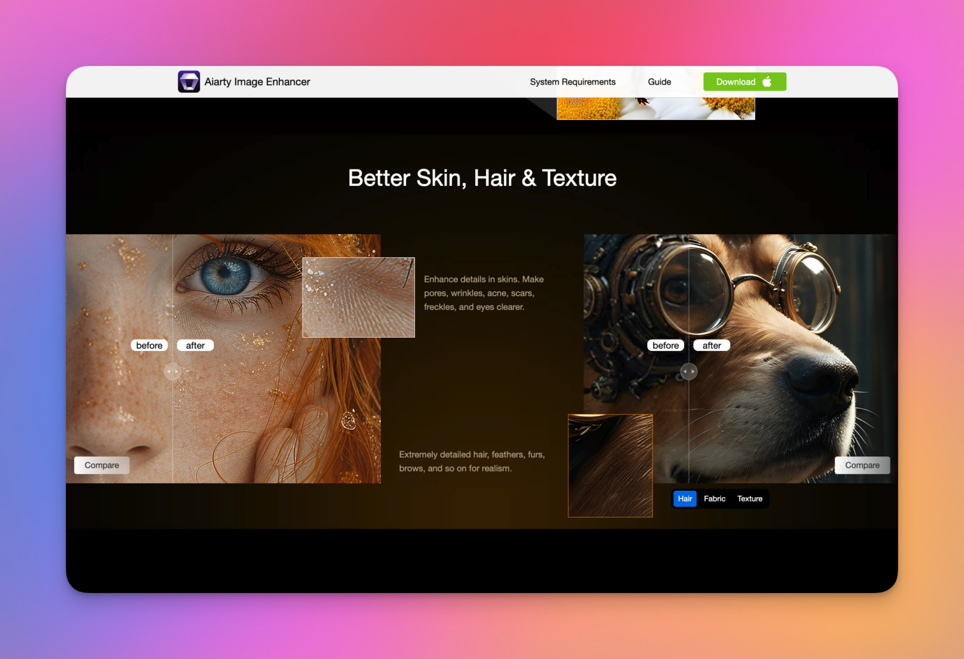Select the Hair tab
964x659 pixels.
pyautogui.click(x=685, y=499)
